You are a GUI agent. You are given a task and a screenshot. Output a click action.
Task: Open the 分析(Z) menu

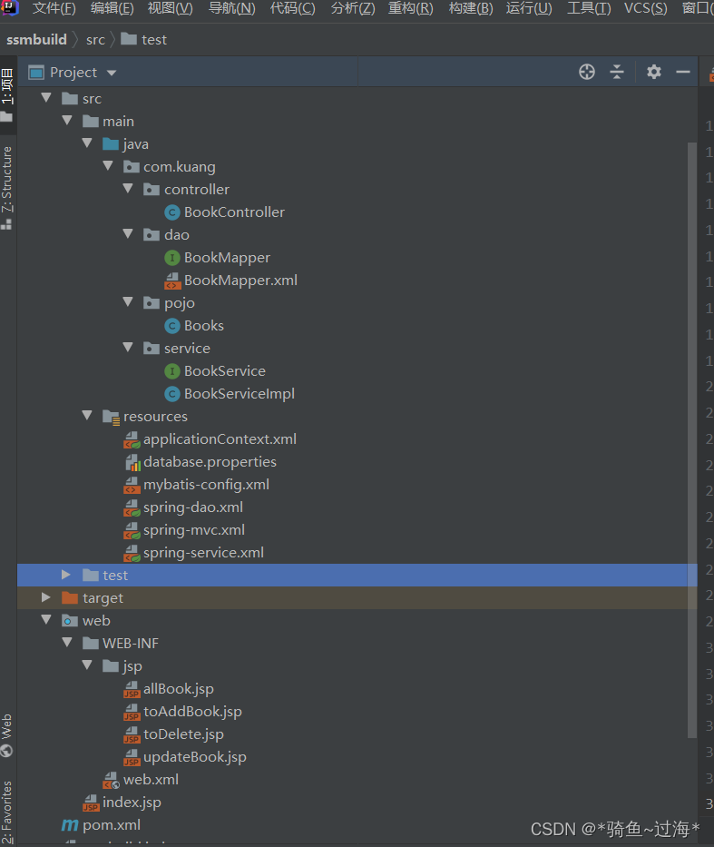coord(353,8)
